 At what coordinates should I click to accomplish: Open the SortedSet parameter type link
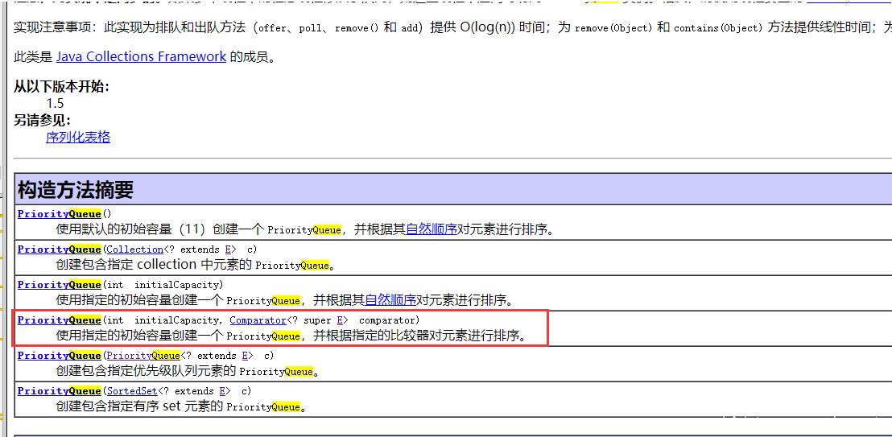tap(132, 391)
